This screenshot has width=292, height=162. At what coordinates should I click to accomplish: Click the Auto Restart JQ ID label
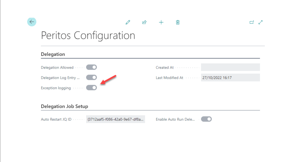[x=56, y=119]
